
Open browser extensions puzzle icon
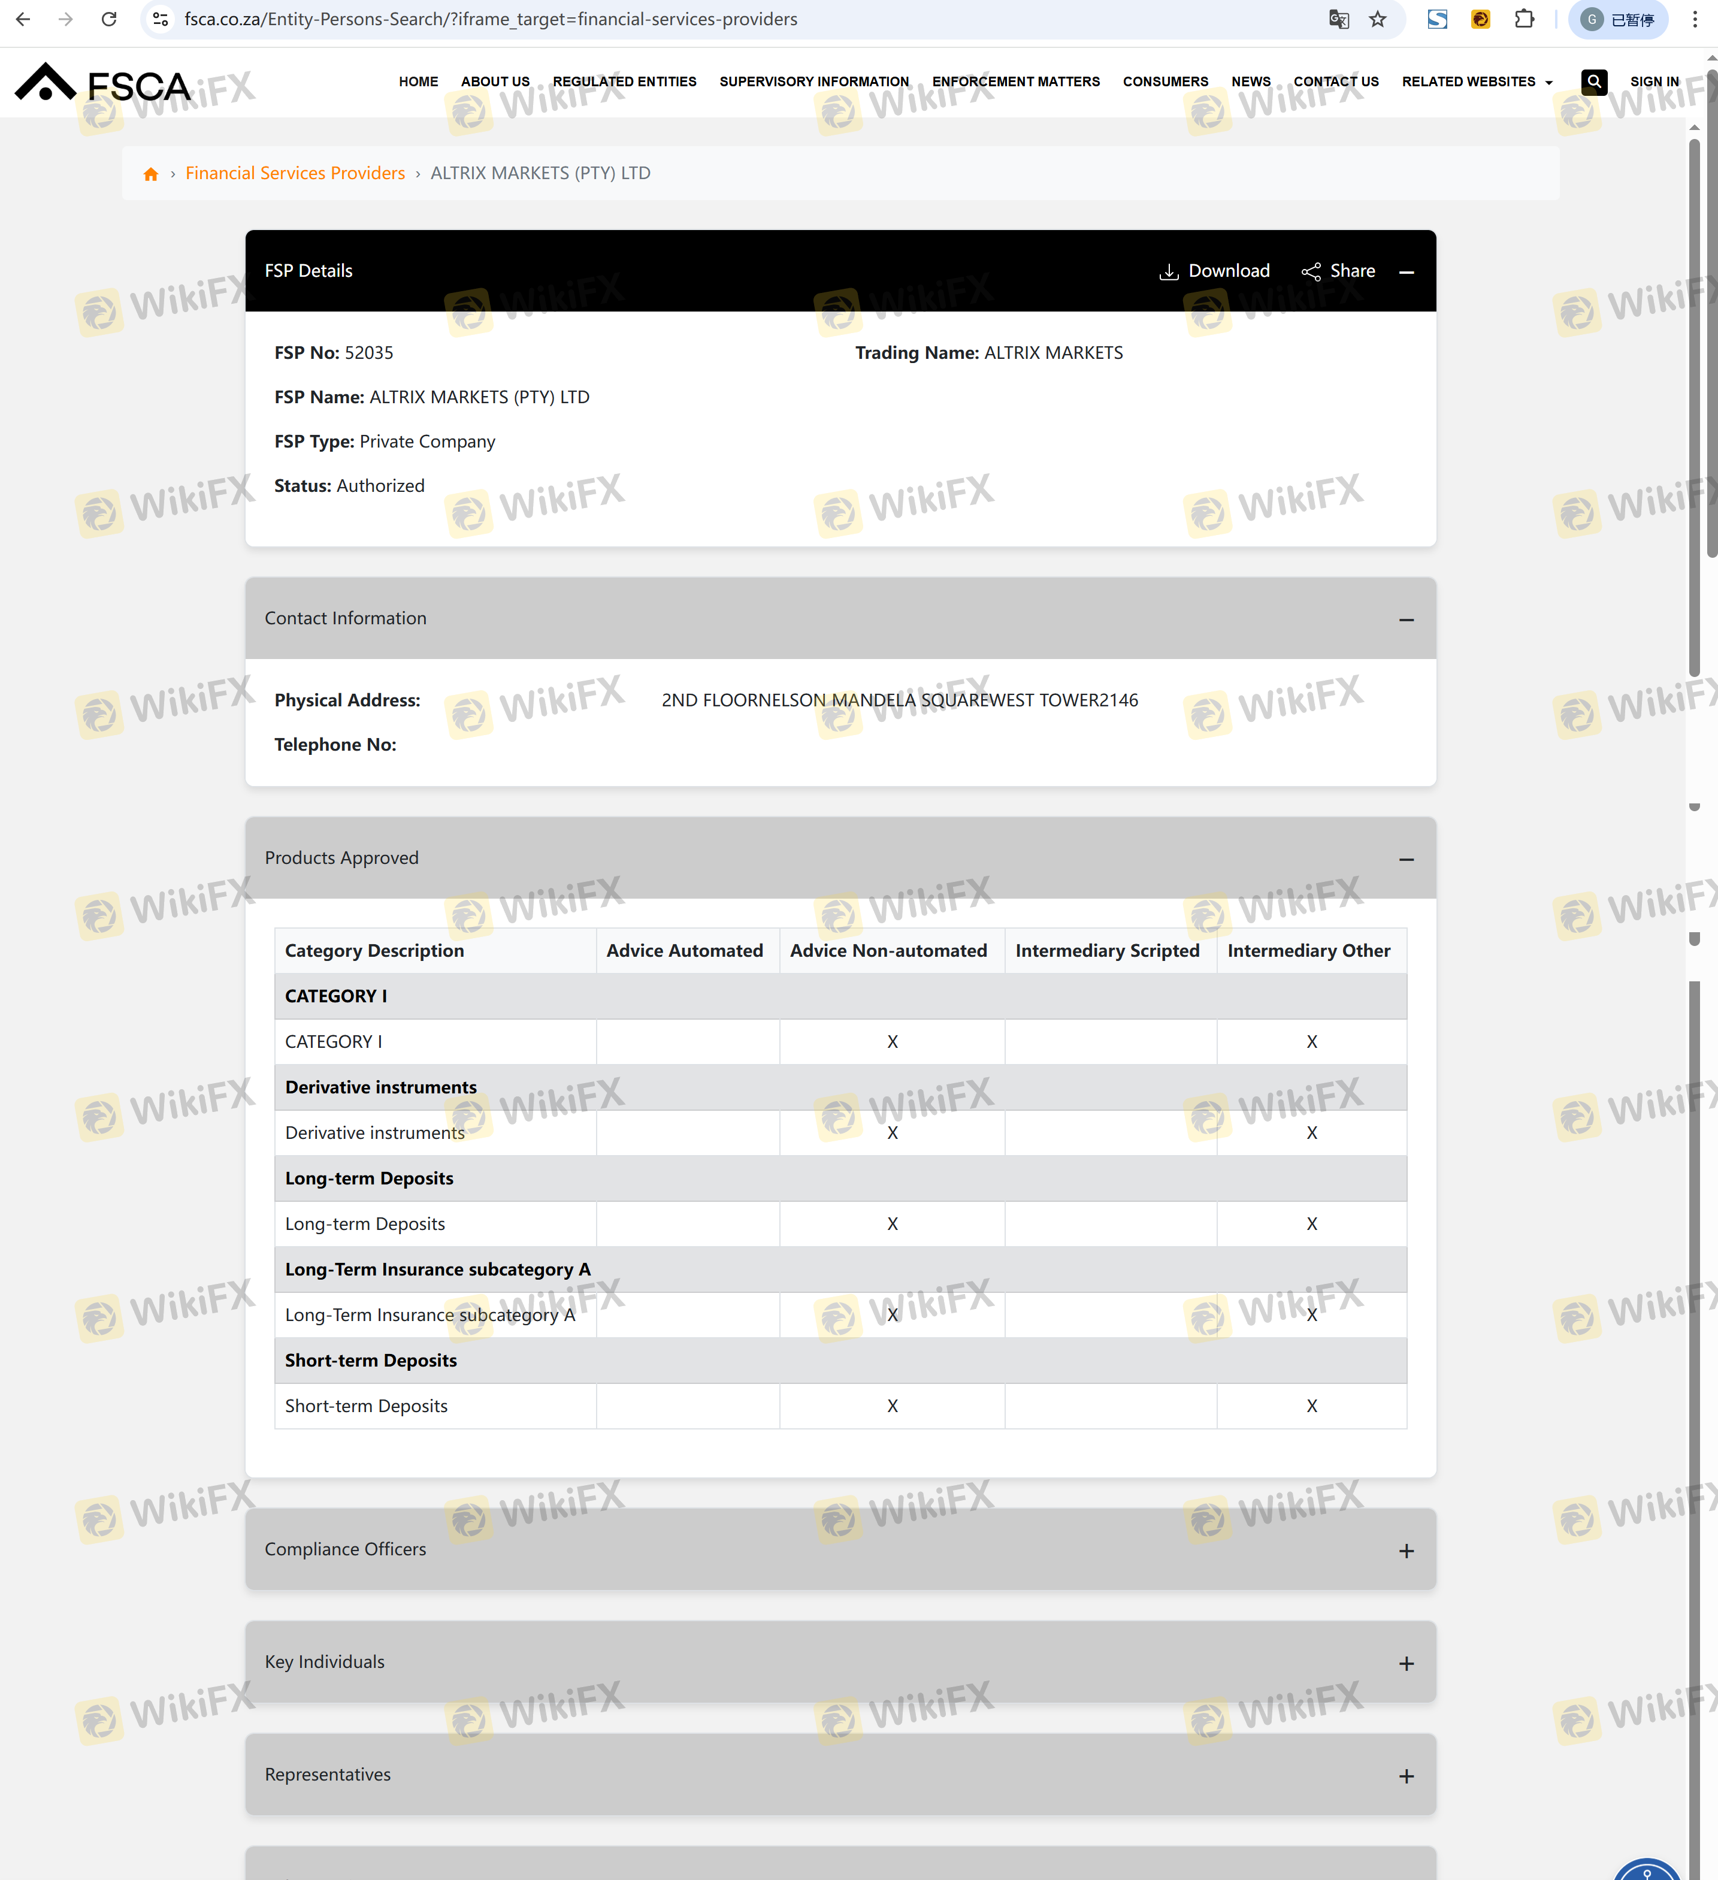click(1524, 20)
